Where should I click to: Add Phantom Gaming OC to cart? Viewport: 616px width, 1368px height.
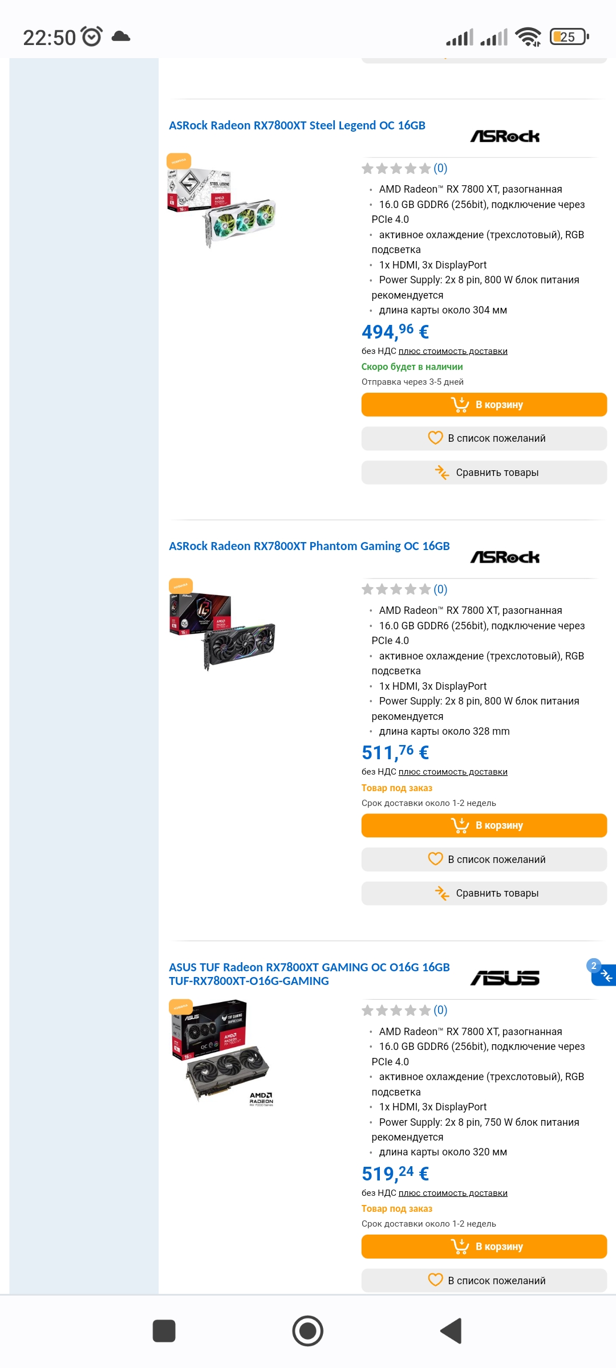point(484,825)
